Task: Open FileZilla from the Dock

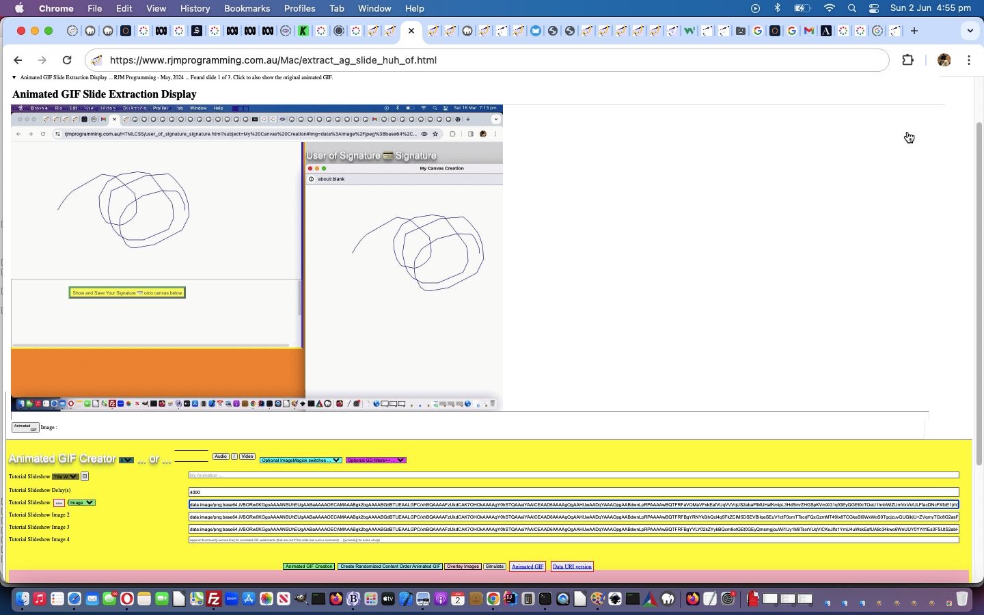Action: coord(214,599)
